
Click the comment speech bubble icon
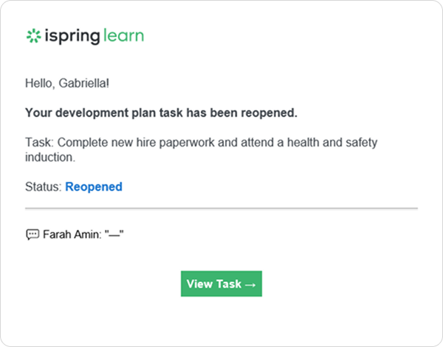click(32, 235)
